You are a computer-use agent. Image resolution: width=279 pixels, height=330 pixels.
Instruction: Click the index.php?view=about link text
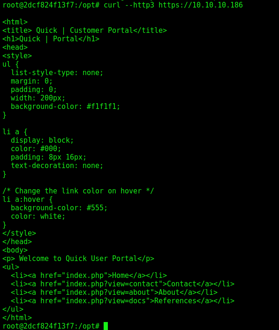(108, 292)
